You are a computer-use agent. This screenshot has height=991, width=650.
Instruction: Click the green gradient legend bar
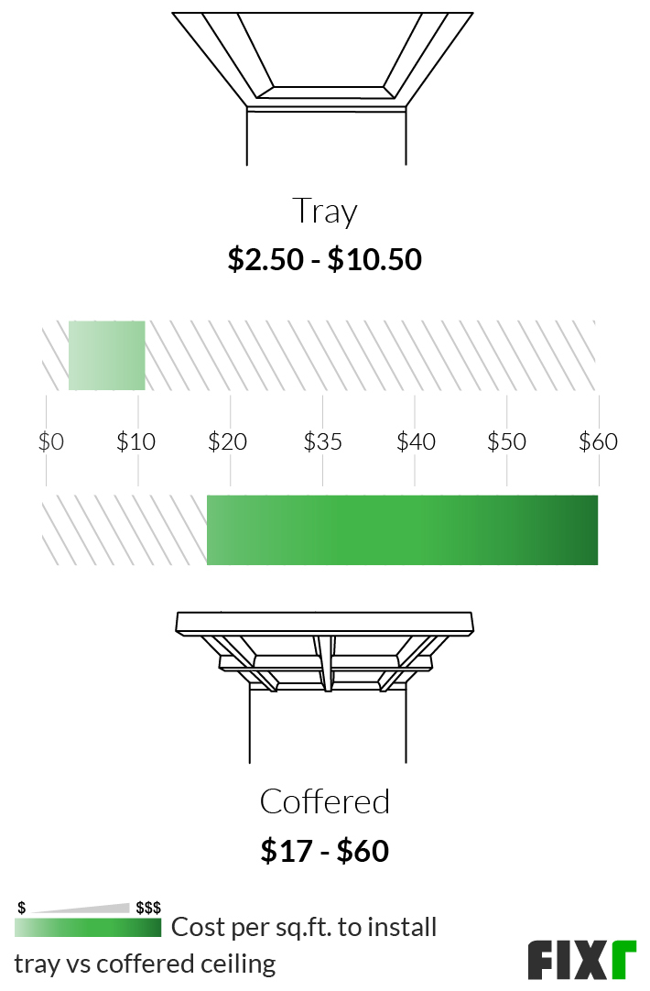(x=88, y=927)
